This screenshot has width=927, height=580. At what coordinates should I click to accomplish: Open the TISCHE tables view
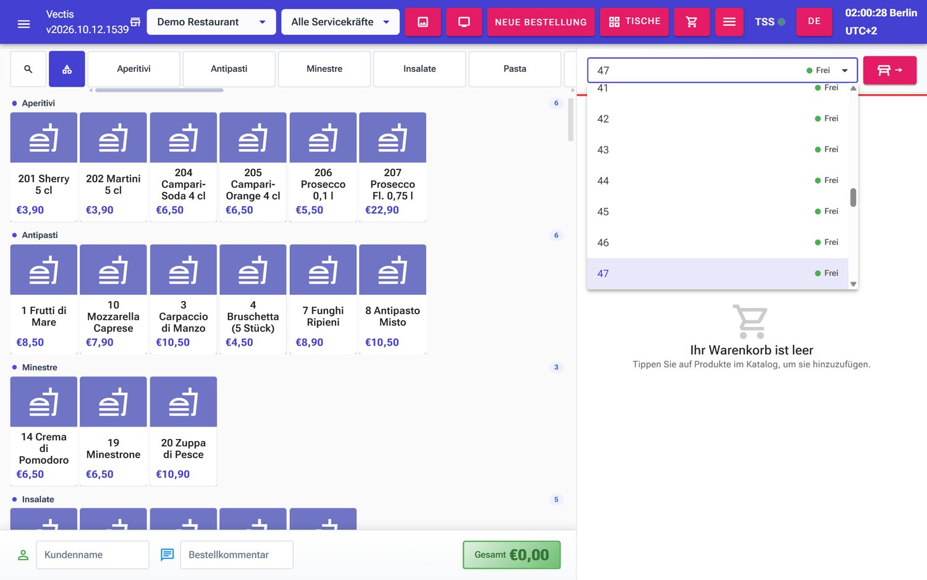tap(635, 22)
